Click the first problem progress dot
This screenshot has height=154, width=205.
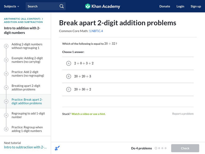pos(156,148)
